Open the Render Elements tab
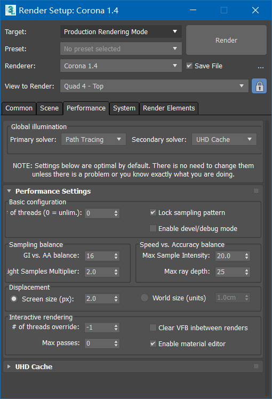 pos(169,108)
